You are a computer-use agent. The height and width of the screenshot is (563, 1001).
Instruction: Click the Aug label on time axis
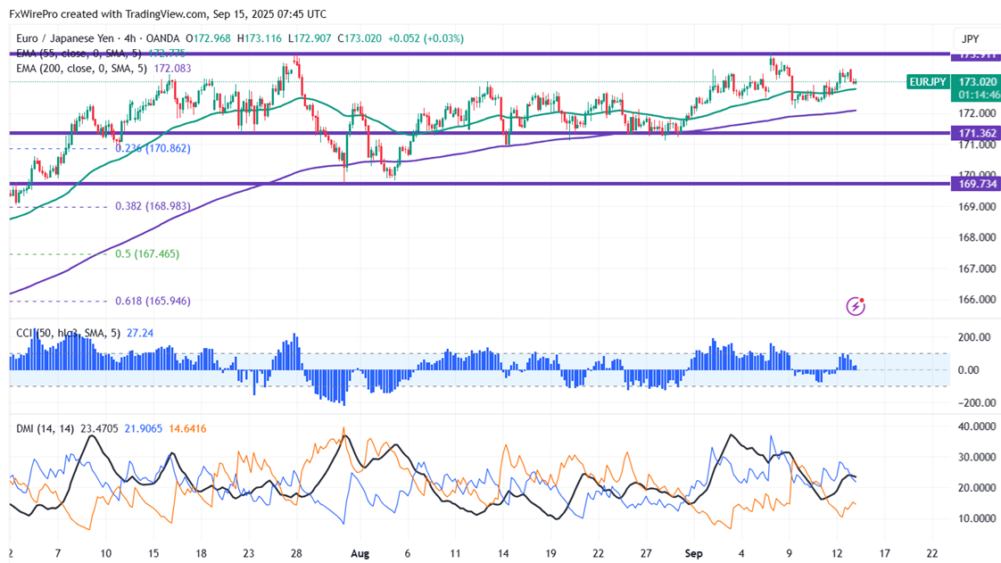point(360,553)
